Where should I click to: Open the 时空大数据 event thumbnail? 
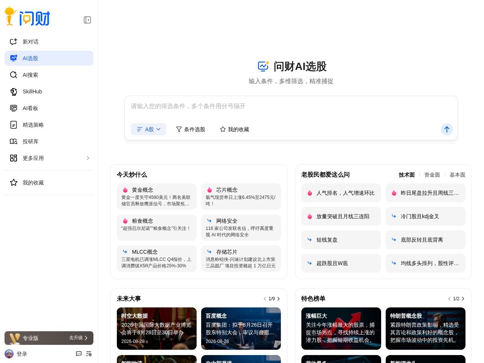pos(157,329)
